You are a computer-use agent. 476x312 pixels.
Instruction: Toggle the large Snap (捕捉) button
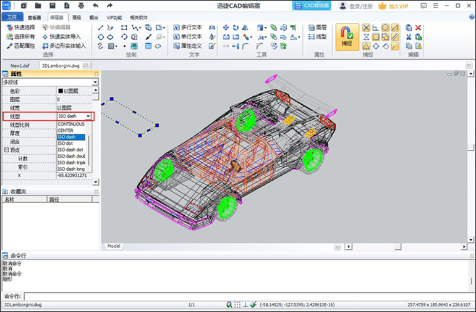pyautogui.click(x=347, y=37)
